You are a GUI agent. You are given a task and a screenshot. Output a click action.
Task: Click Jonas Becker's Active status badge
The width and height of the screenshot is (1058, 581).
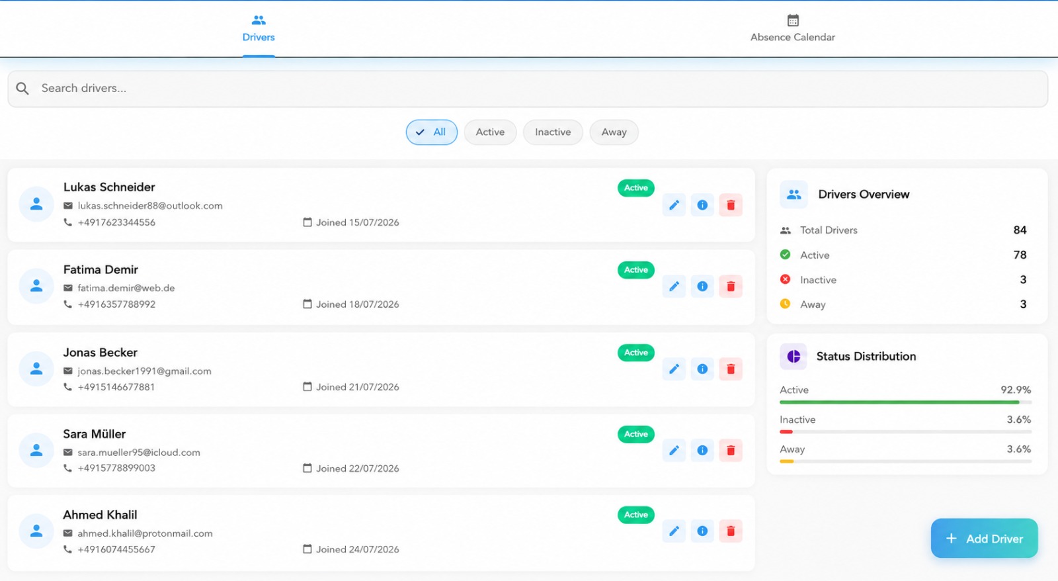(x=636, y=353)
